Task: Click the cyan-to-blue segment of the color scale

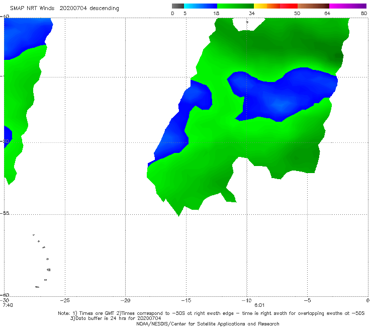Action: click(201, 6)
